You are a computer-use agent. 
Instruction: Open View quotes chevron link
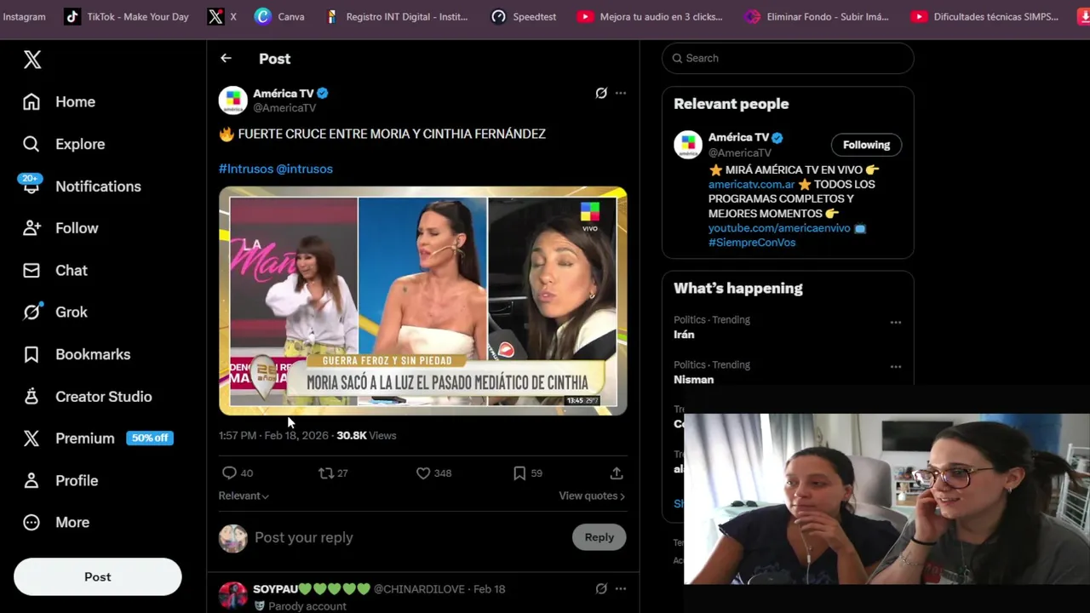pyautogui.click(x=592, y=496)
